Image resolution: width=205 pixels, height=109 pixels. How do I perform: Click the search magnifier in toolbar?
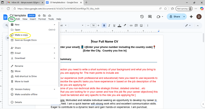tap(7, 25)
